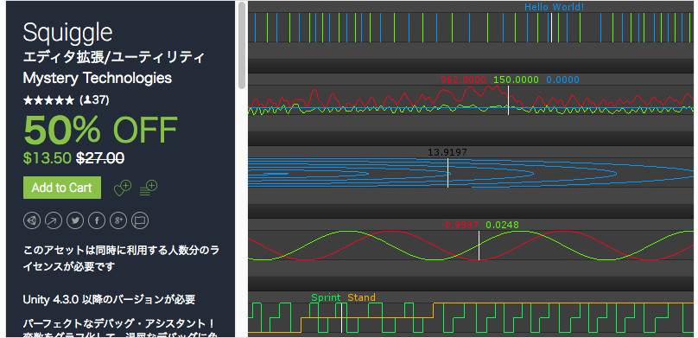Image resolution: width=698 pixels, height=338 pixels.
Task: Share Squiggle on Twitter
Action: 75,220
